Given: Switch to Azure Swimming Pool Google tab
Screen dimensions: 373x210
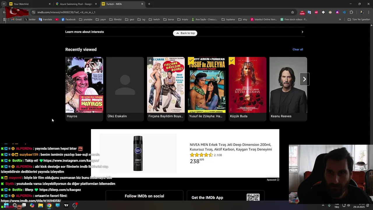Looking at the screenshot, I should (x=76, y=4).
